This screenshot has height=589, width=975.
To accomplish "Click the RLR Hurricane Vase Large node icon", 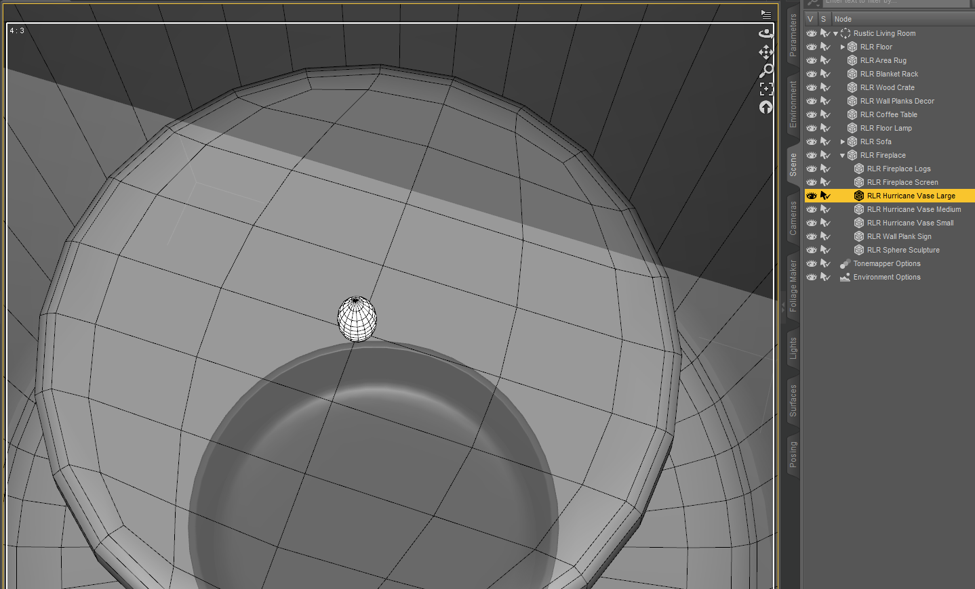I will pos(859,196).
